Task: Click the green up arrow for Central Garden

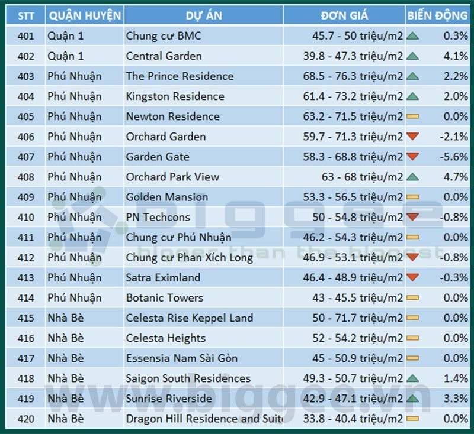Action: 412,56
